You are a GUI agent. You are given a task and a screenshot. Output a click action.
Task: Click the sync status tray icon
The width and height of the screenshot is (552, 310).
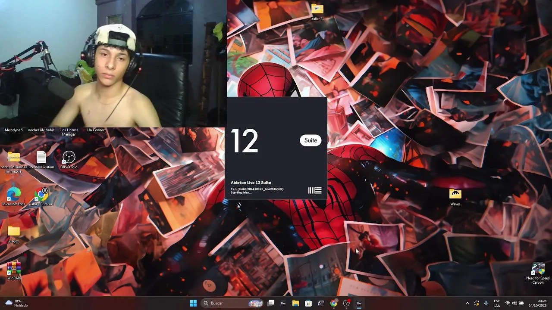477,303
